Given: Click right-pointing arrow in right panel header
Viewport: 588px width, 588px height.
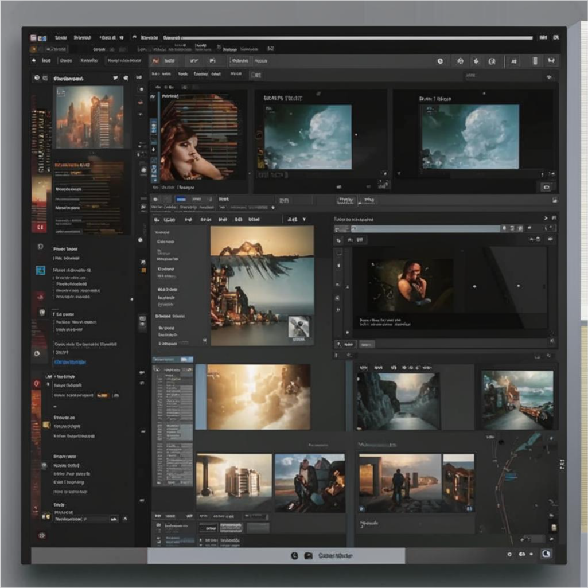Looking at the screenshot, I should pos(546,218).
